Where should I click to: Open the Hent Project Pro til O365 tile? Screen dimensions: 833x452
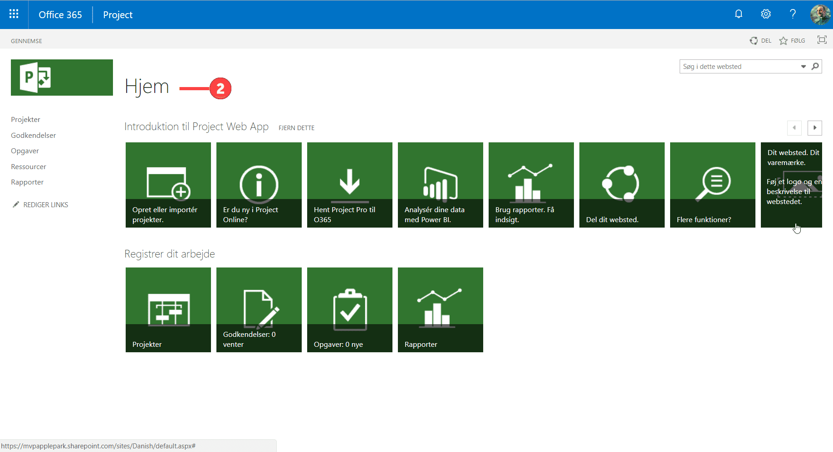click(350, 185)
